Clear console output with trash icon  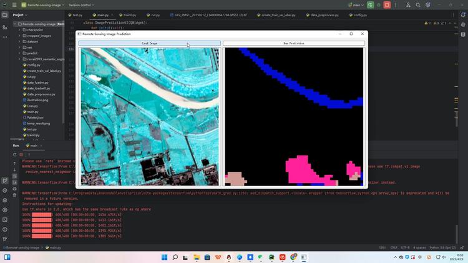coord(14,195)
